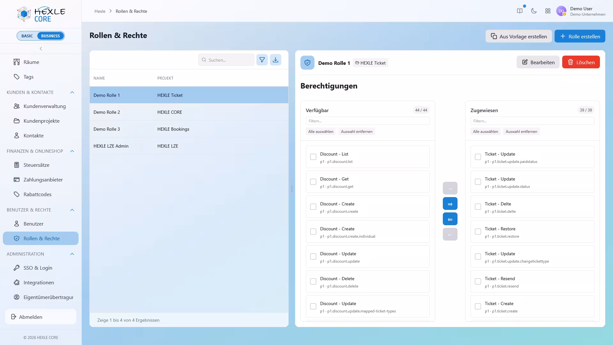Screen dimensions: 613x345
Task: Tick the Discount - Delete checkbox
Action: (313, 281)
